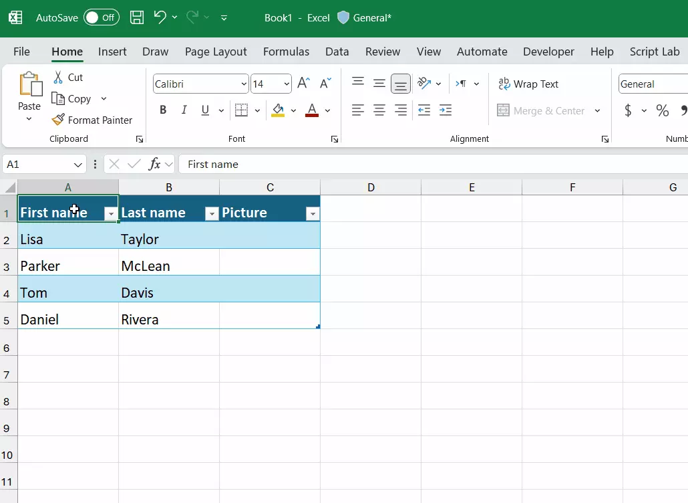
Task: Click the Center align icon
Action: (379, 110)
